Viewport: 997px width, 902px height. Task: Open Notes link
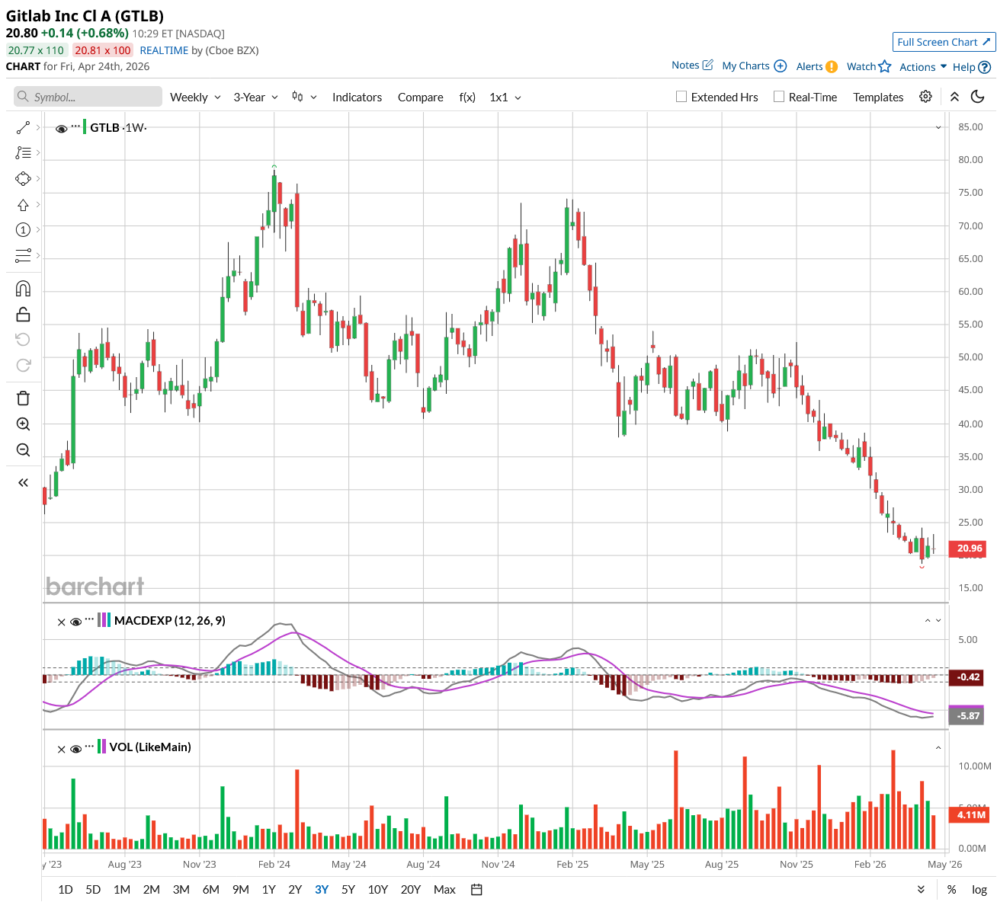(x=692, y=66)
